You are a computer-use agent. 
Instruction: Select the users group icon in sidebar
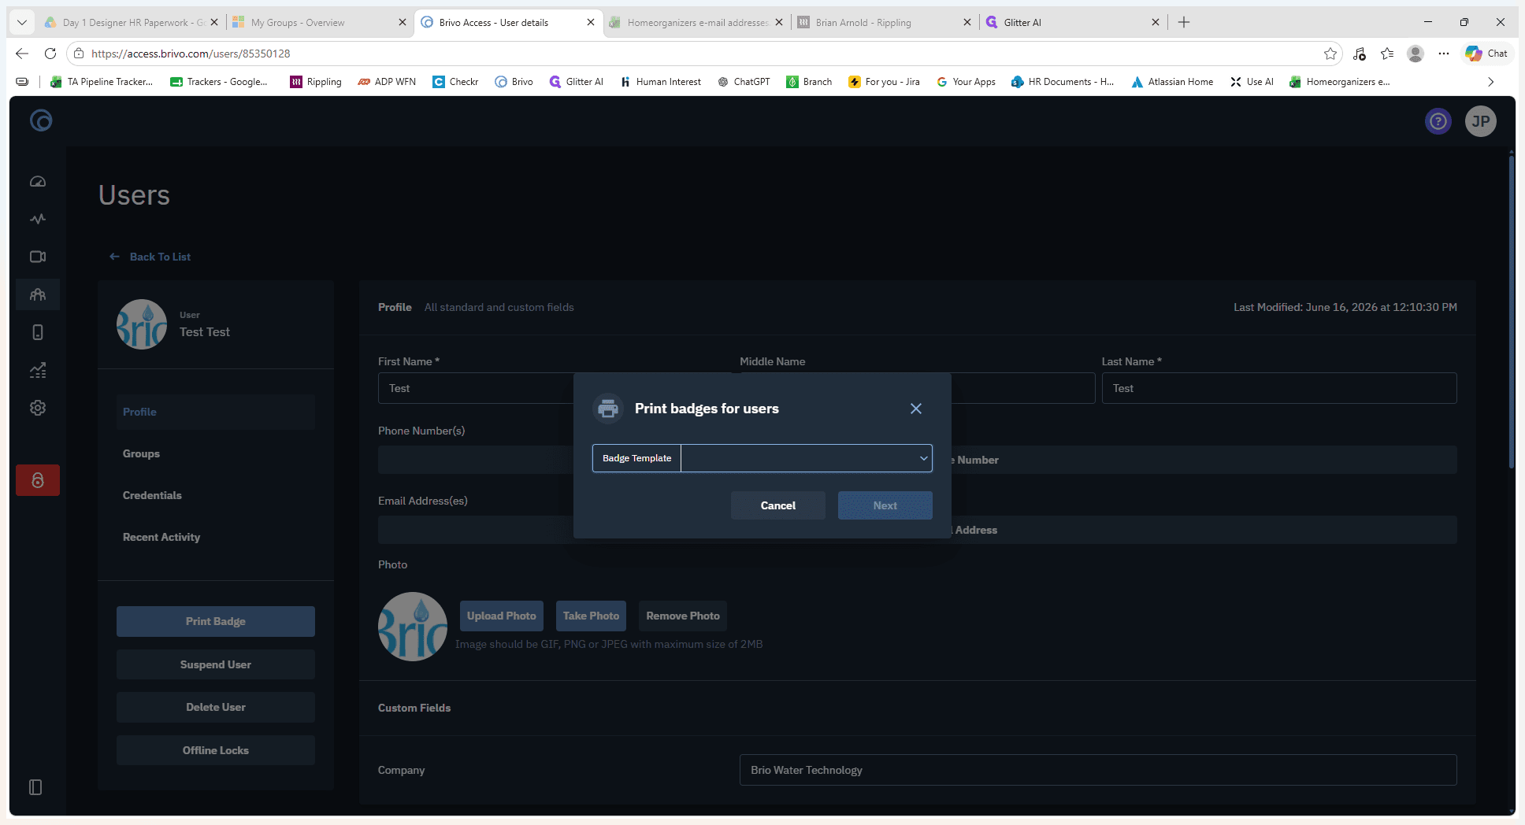(x=38, y=294)
